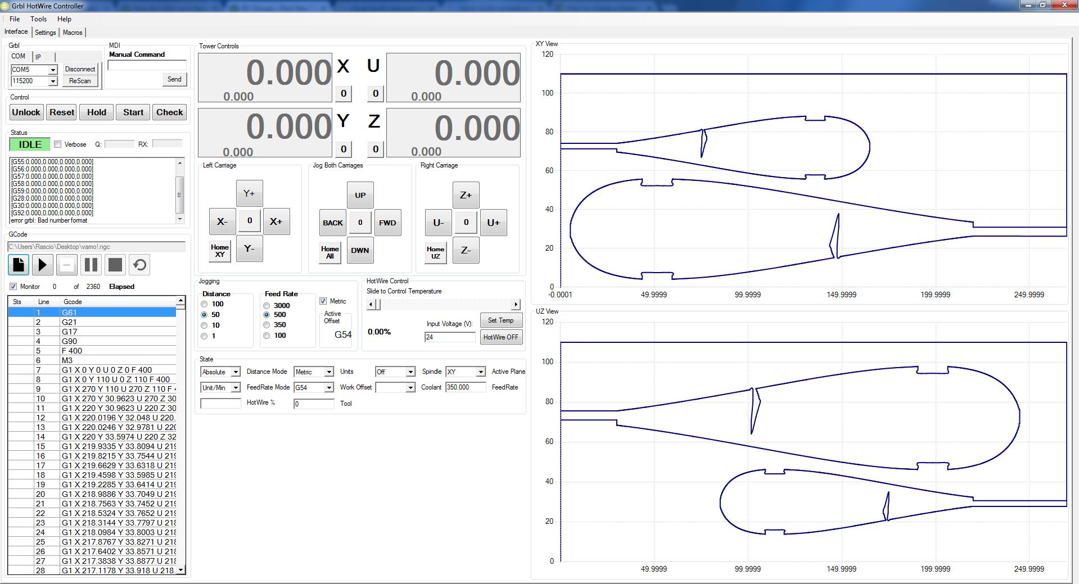Open the G54 work offset dropdown

point(329,388)
